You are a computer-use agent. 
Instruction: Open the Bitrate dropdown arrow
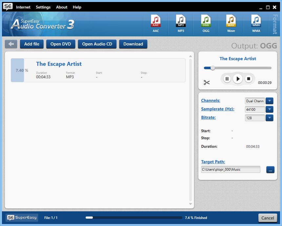[270, 118]
